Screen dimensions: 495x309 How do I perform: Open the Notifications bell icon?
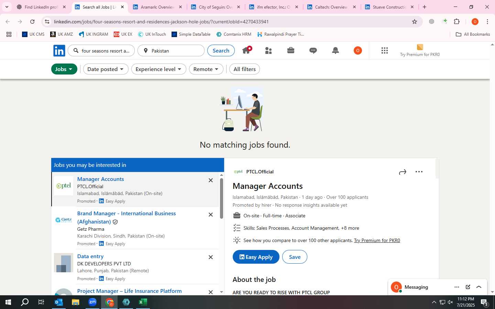pos(335,50)
